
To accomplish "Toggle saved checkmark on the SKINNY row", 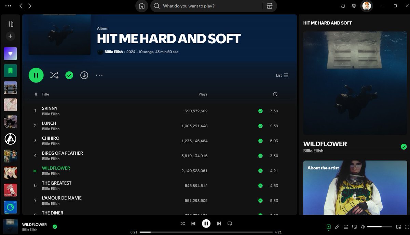I will pos(260,111).
